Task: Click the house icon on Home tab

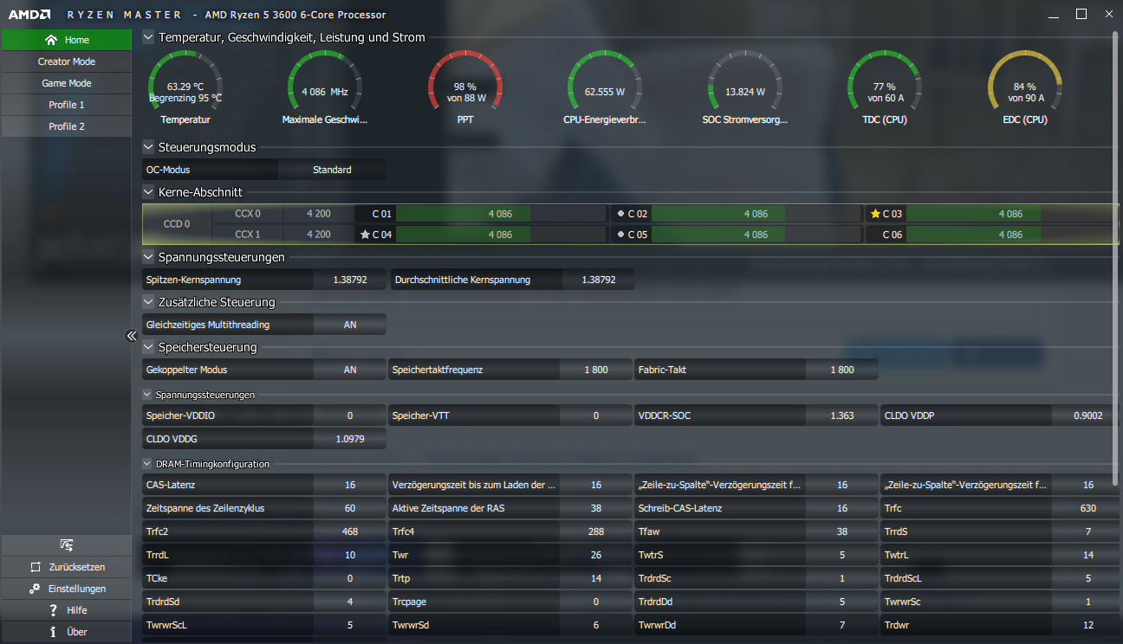Action: point(51,40)
